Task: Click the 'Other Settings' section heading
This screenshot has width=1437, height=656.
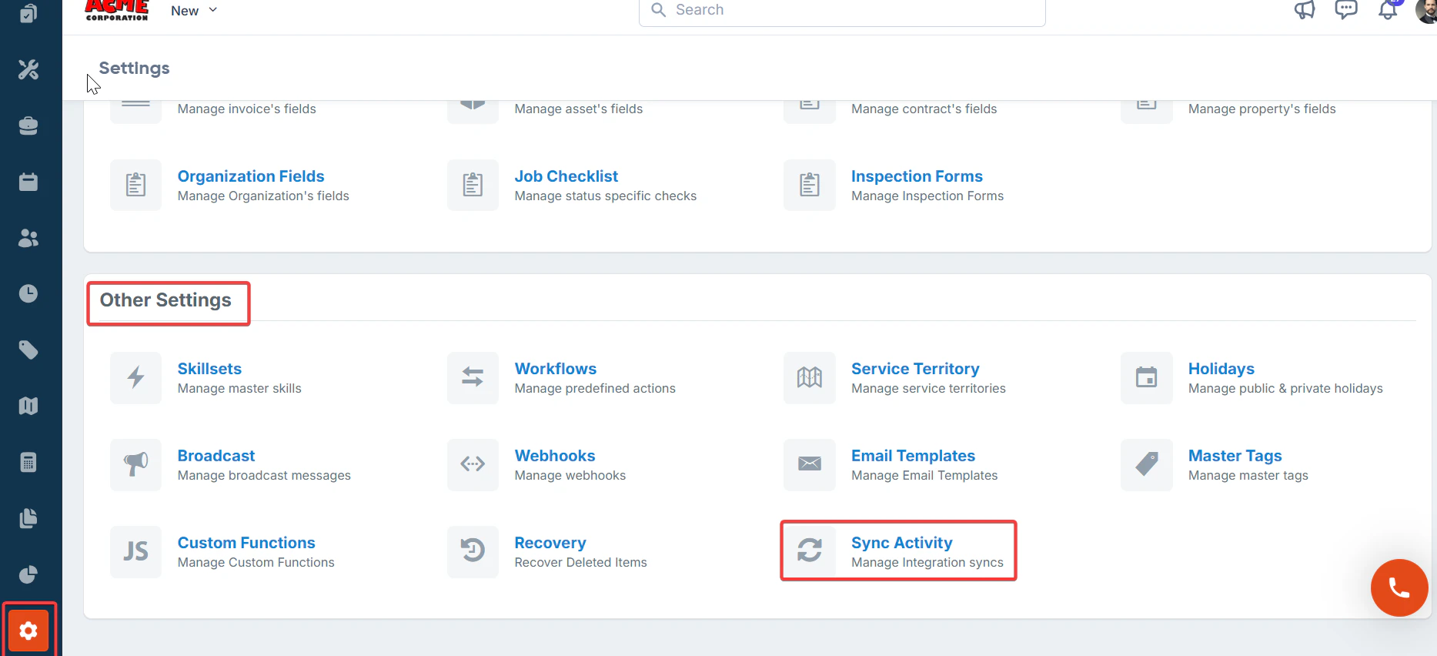Action: point(165,300)
